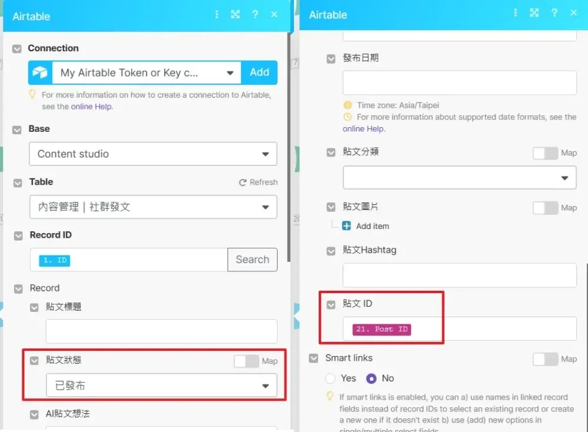Open the 內容管理｜社群發文 table dropdown
The width and height of the screenshot is (588, 432).
pos(153,207)
